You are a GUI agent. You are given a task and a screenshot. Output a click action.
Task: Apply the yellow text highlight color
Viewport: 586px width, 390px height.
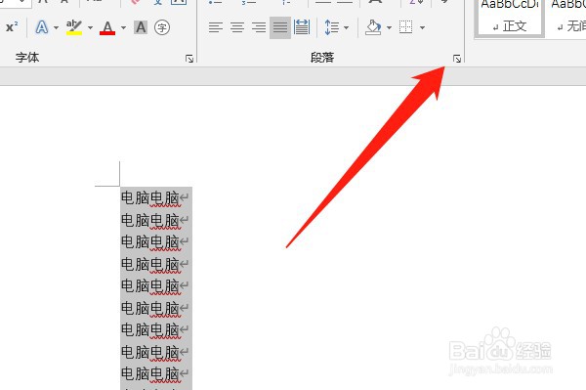point(74,27)
